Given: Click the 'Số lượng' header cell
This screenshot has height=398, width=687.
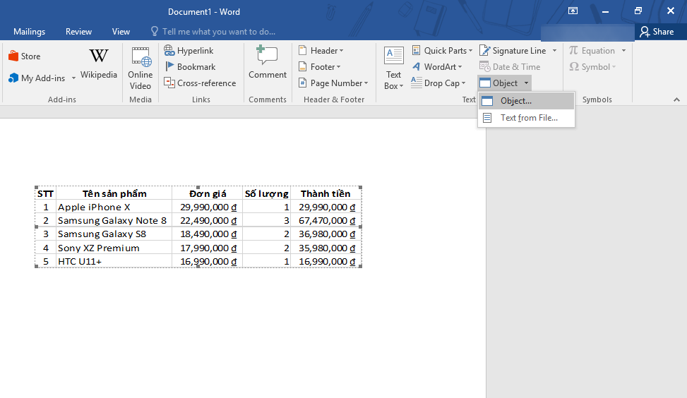Looking at the screenshot, I should 266,193.
